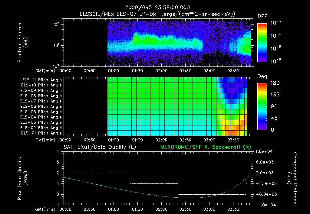Select the DEF colorbar label
The height and width of the screenshot is (214, 310).
coord(262,17)
